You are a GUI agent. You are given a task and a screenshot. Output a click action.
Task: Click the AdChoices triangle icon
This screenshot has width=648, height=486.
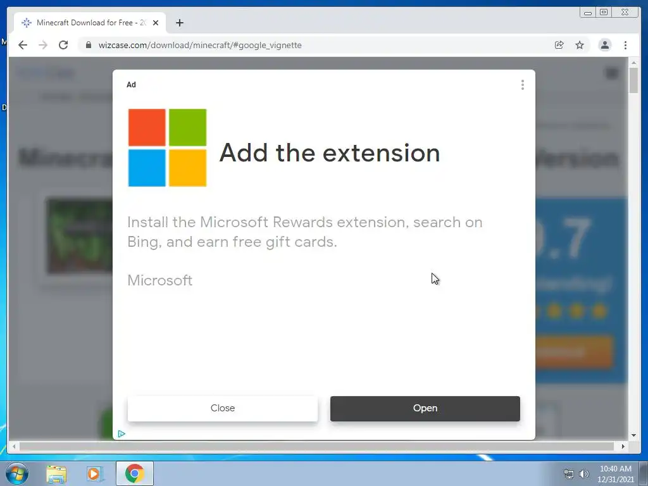pyautogui.click(x=121, y=433)
